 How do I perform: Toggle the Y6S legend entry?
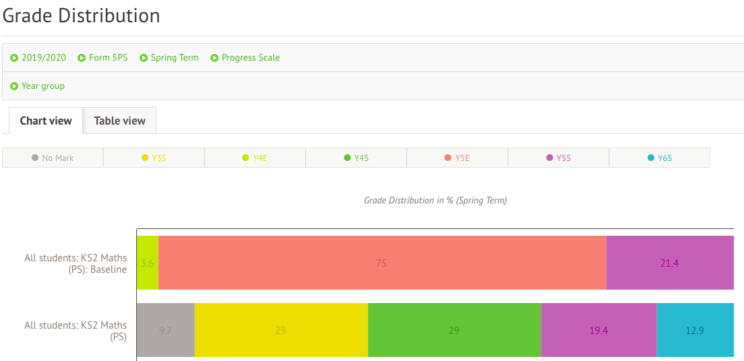click(660, 158)
